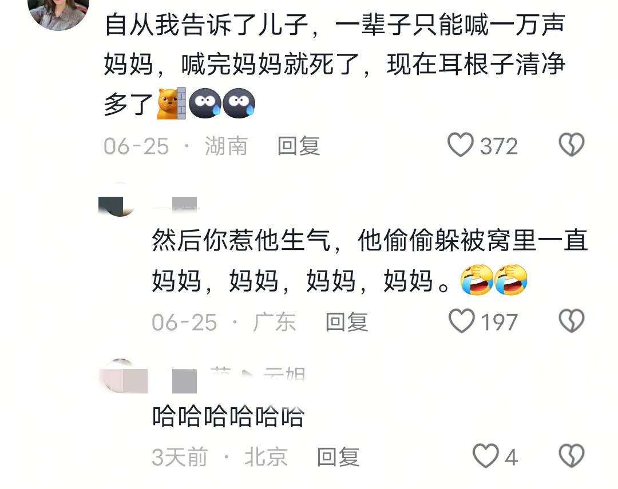Tap the first sweating black emoji

click(x=205, y=104)
